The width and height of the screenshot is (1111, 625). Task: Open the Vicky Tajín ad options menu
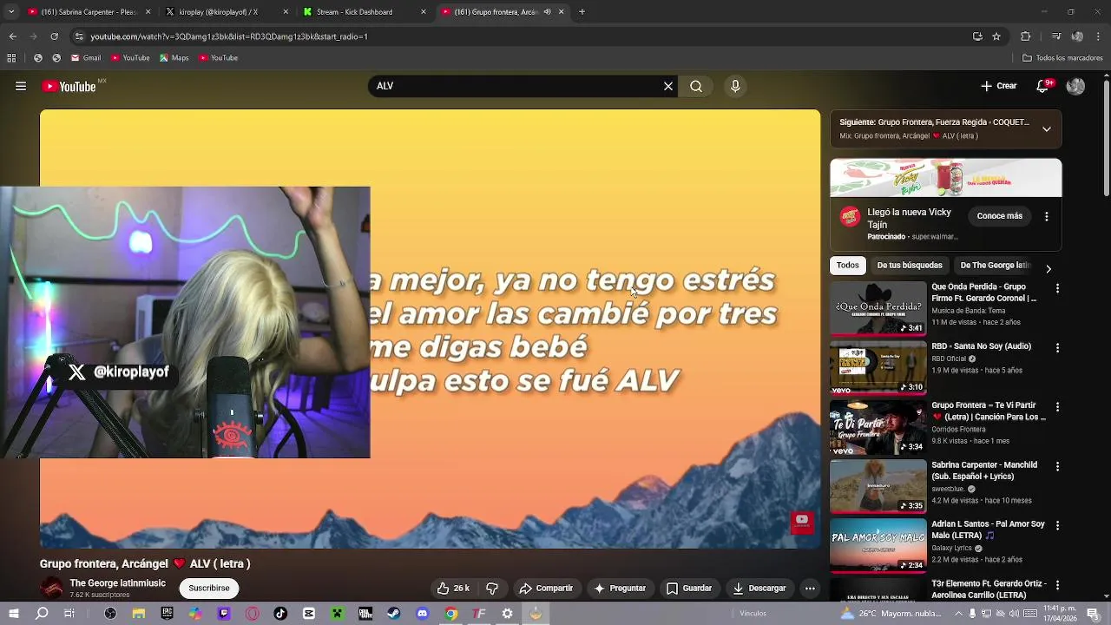(x=1047, y=216)
